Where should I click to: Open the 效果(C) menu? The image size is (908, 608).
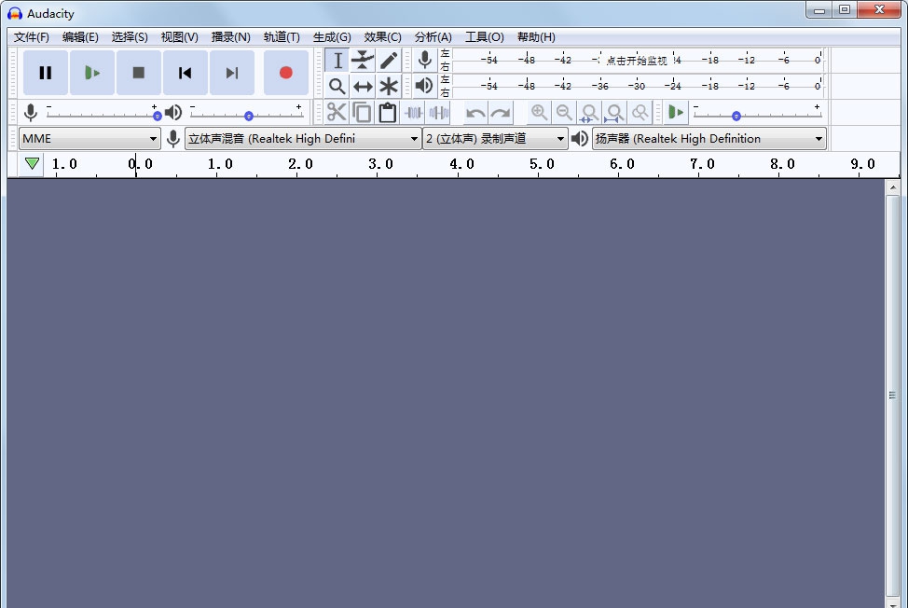(383, 37)
